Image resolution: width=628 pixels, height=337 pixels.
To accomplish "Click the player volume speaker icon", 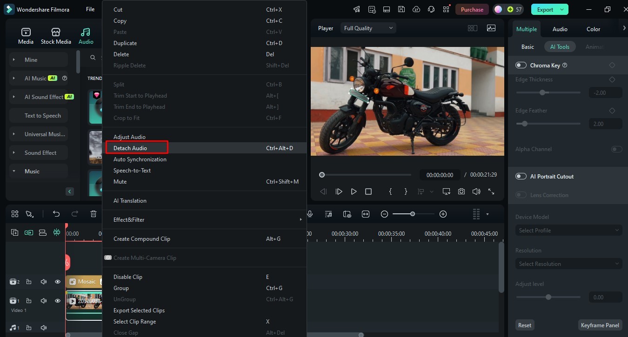I will (476, 192).
